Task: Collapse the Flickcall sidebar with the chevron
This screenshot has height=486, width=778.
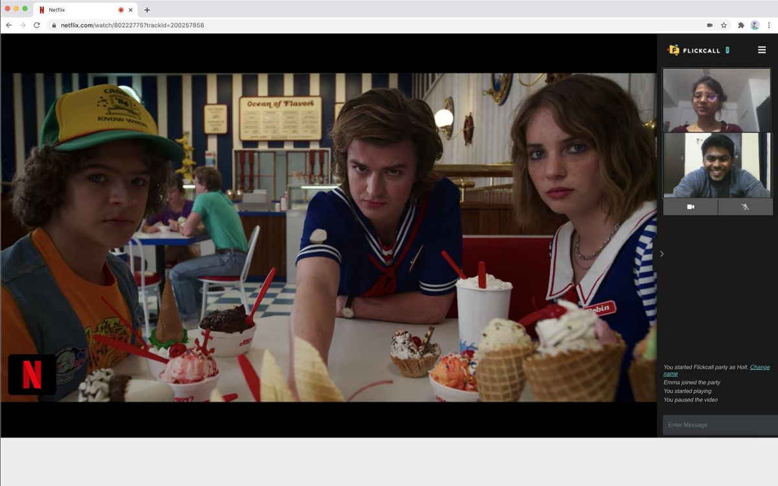Action: (661, 254)
